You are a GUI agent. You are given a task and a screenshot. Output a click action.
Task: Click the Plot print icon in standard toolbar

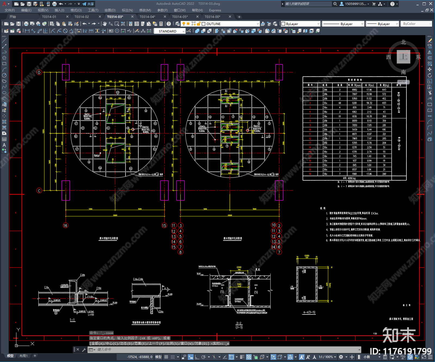pyautogui.click(x=26, y=24)
